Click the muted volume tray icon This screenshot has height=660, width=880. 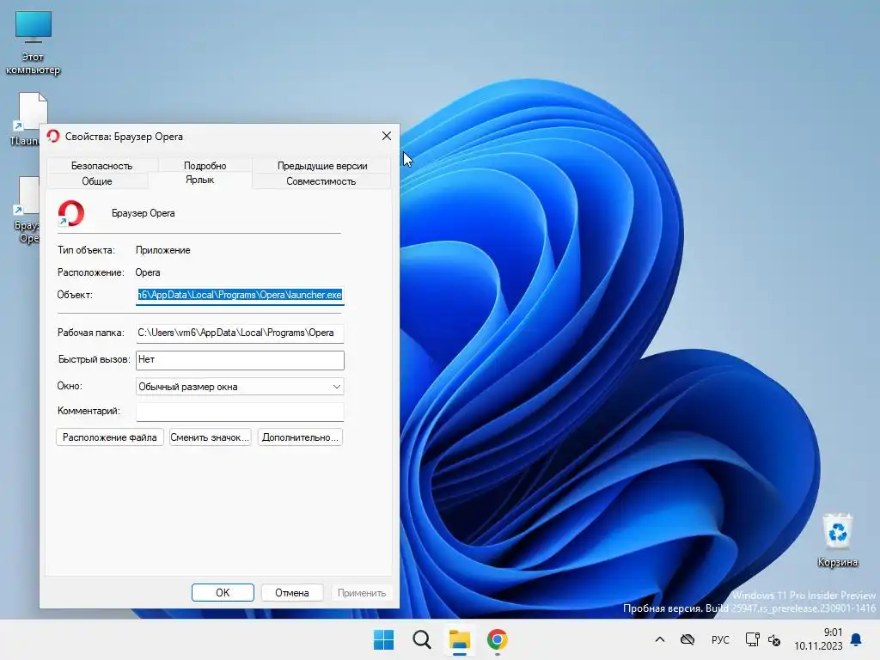tap(774, 639)
